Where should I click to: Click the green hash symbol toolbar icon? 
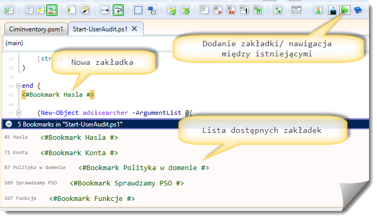tap(257, 10)
